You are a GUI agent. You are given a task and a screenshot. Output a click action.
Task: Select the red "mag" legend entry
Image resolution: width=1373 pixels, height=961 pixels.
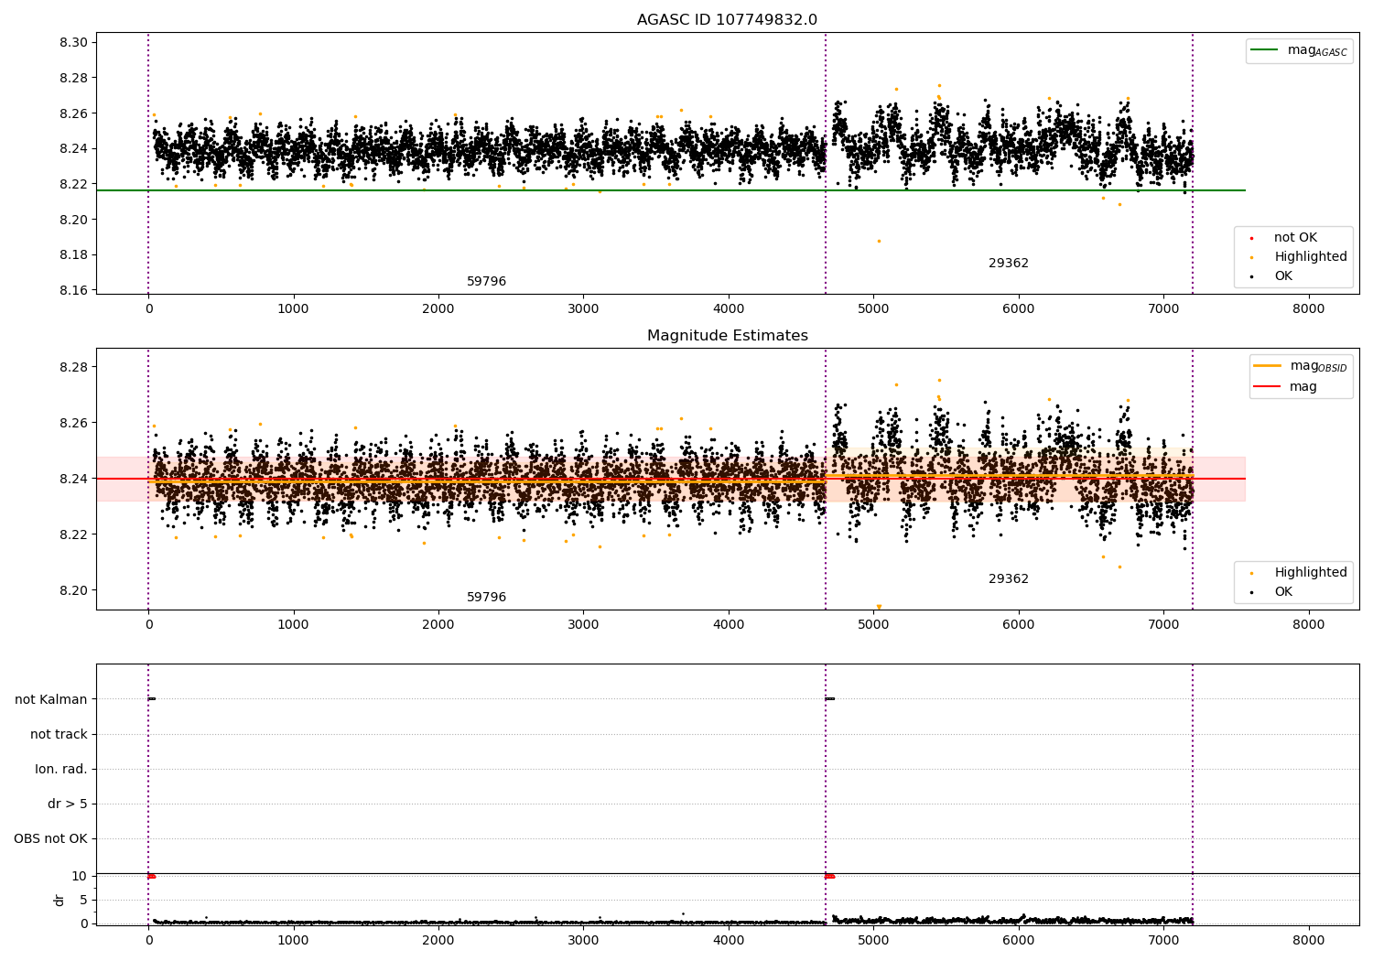1285,387
